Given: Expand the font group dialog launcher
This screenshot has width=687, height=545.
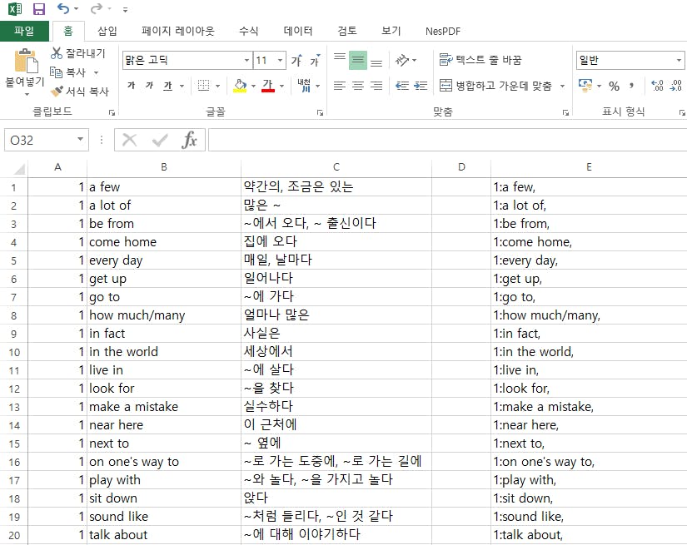Looking at the screenshot, I should (x=320, y=112).
